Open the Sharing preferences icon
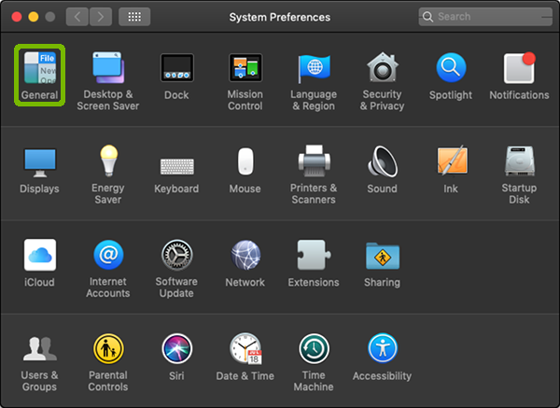560x408 pixels. pos(383,256)
